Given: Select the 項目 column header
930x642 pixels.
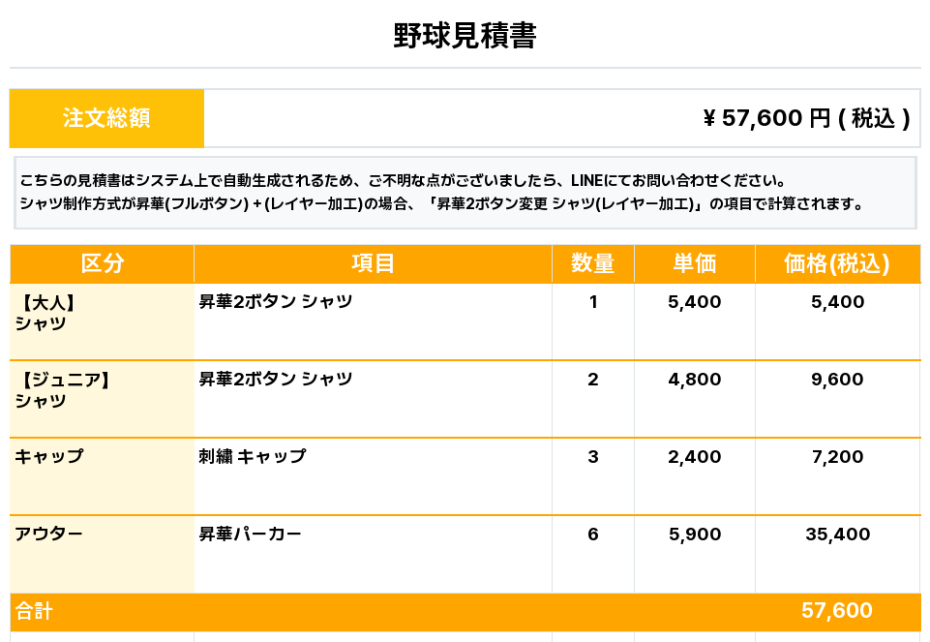Looking at the screenshot, I should click(x=373, y=263).
